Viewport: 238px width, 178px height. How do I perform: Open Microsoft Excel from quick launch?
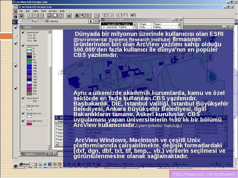pos(55,164)
